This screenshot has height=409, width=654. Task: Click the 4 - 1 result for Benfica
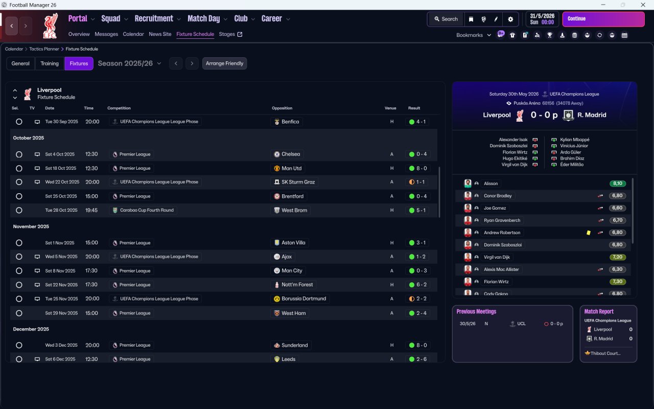click(418, 122)
